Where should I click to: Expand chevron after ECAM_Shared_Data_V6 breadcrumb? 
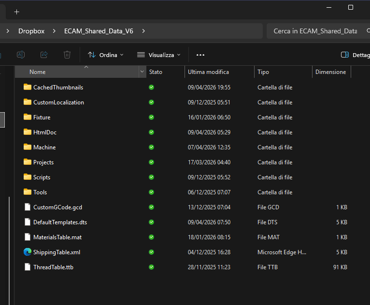[x=143, y=31]
